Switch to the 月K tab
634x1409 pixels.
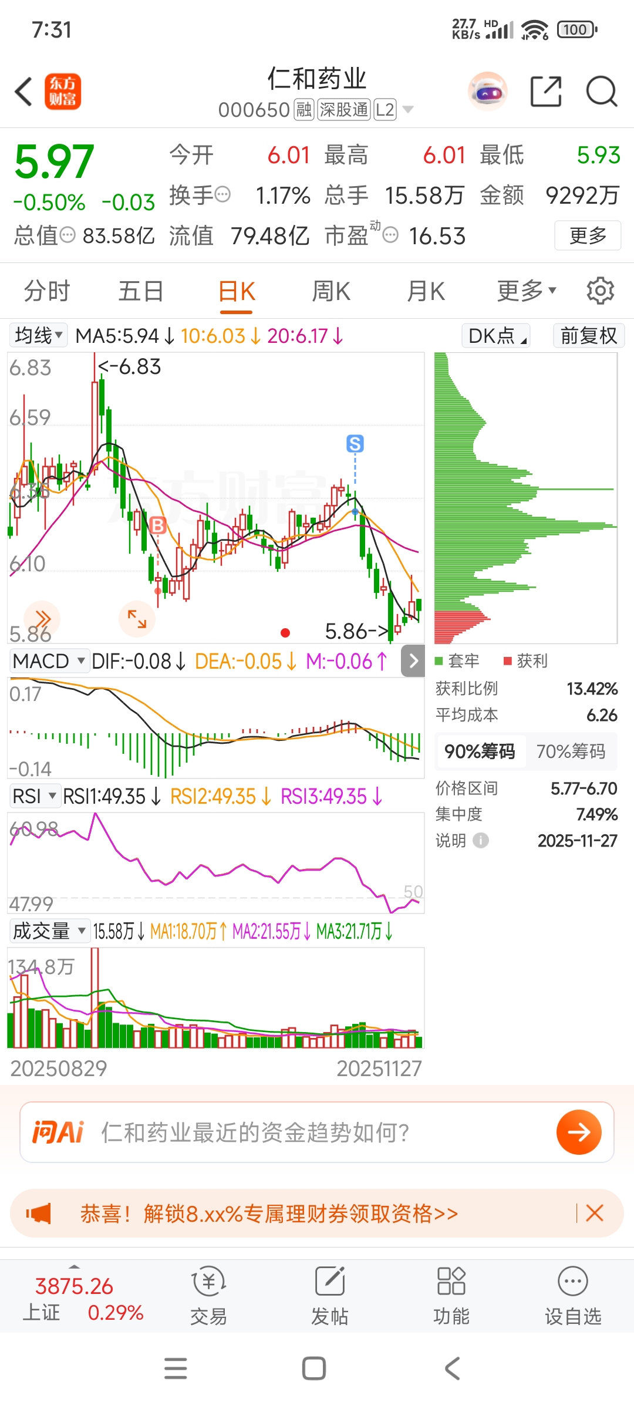[x=426, y=291]
